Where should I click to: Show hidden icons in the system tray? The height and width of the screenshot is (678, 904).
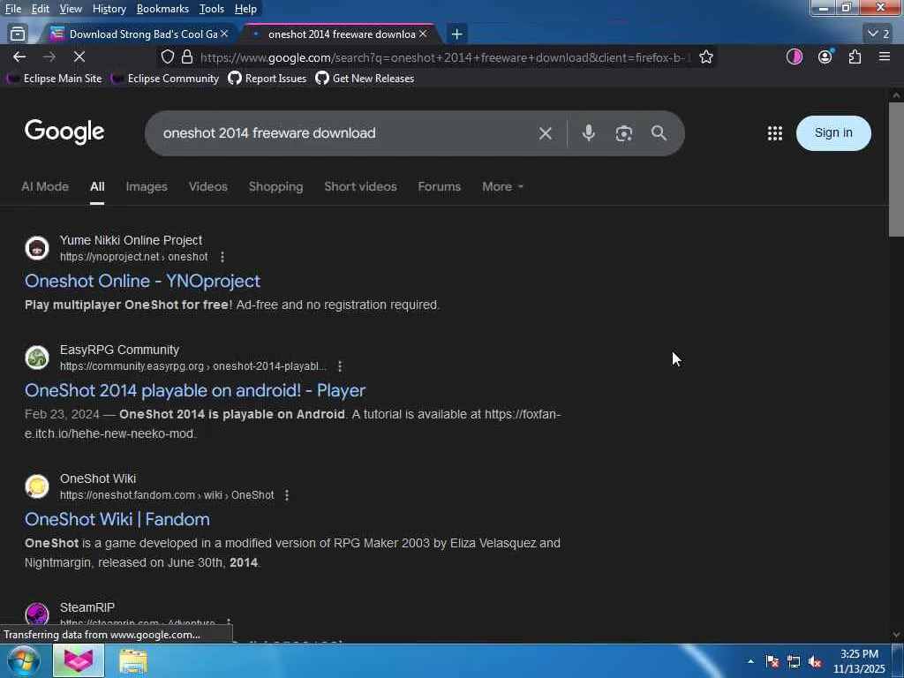(x=750, y=661)
